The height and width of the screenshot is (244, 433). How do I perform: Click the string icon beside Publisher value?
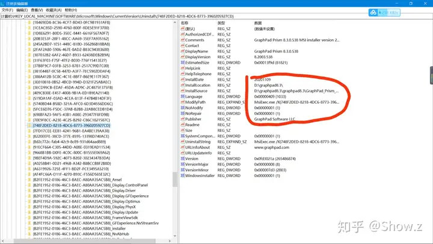tap(183, 119)
